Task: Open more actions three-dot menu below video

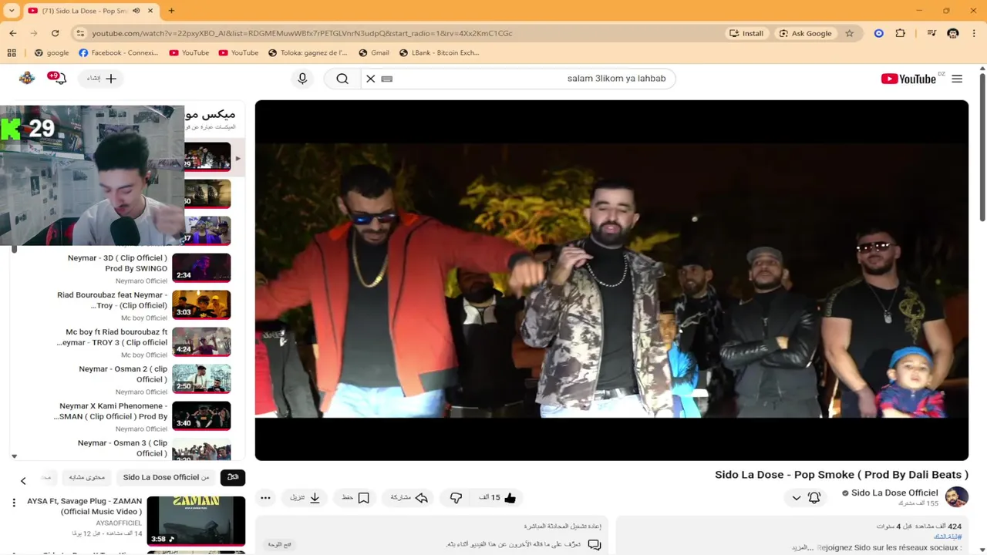Action: point(265,498)
